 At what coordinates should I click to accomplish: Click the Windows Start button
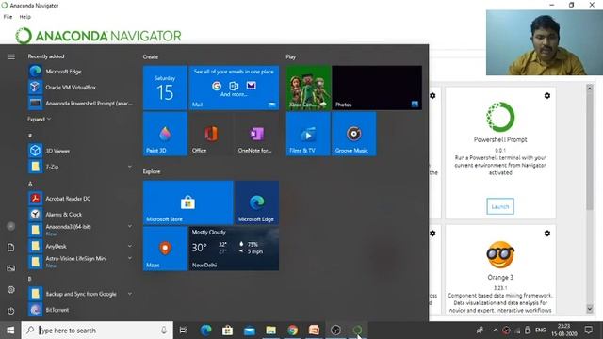10,331
